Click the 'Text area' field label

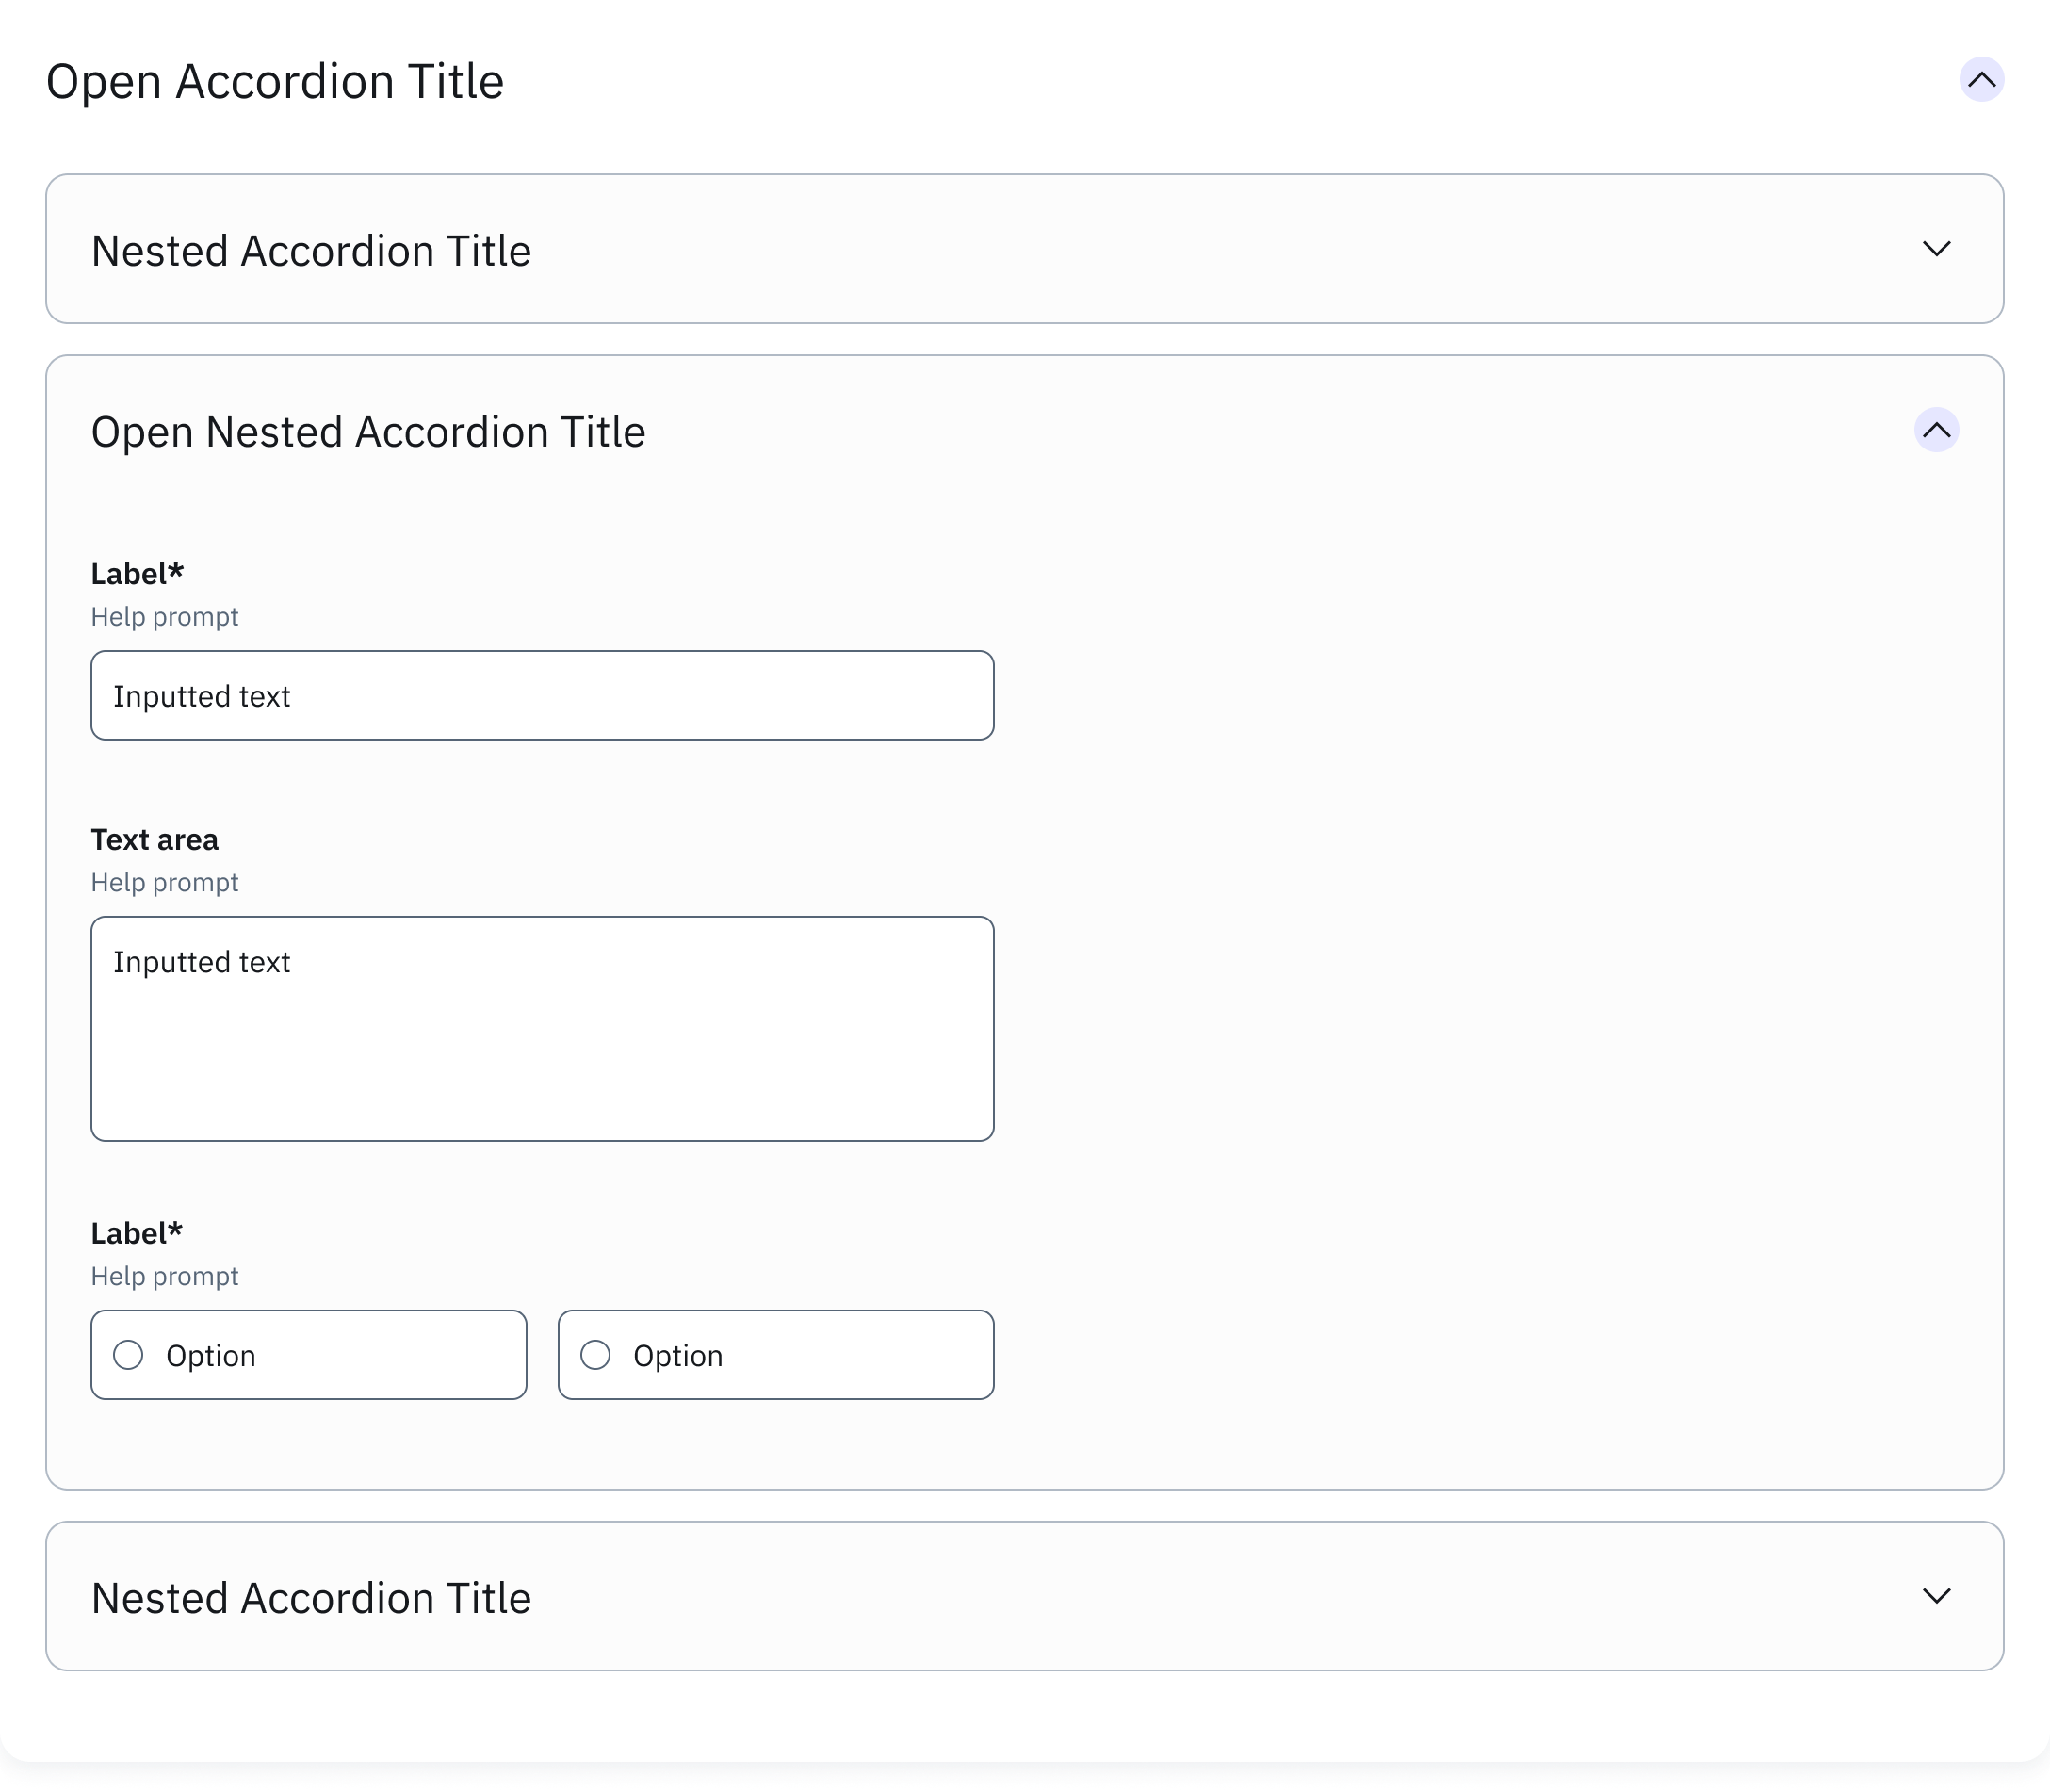click(x=155, y=839)
